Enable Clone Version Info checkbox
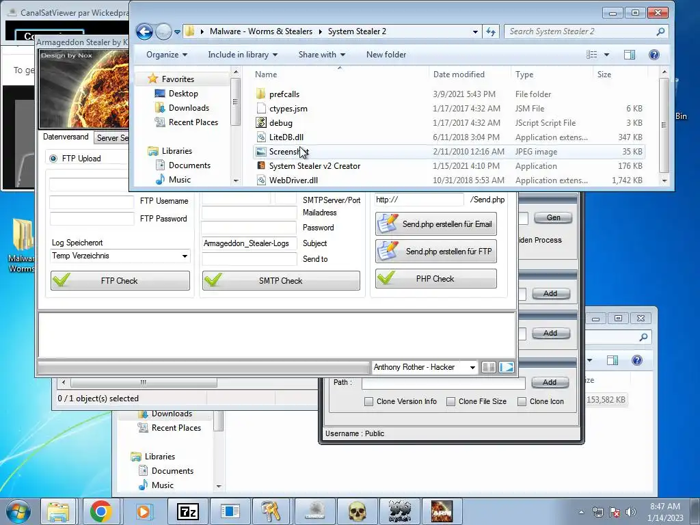 tap(368, 401)
